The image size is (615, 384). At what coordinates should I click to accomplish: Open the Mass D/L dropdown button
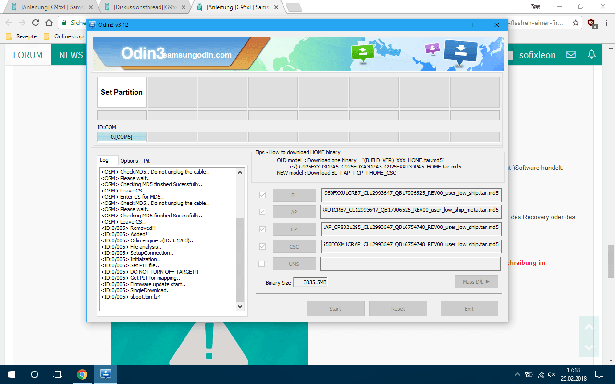(476, 282)
